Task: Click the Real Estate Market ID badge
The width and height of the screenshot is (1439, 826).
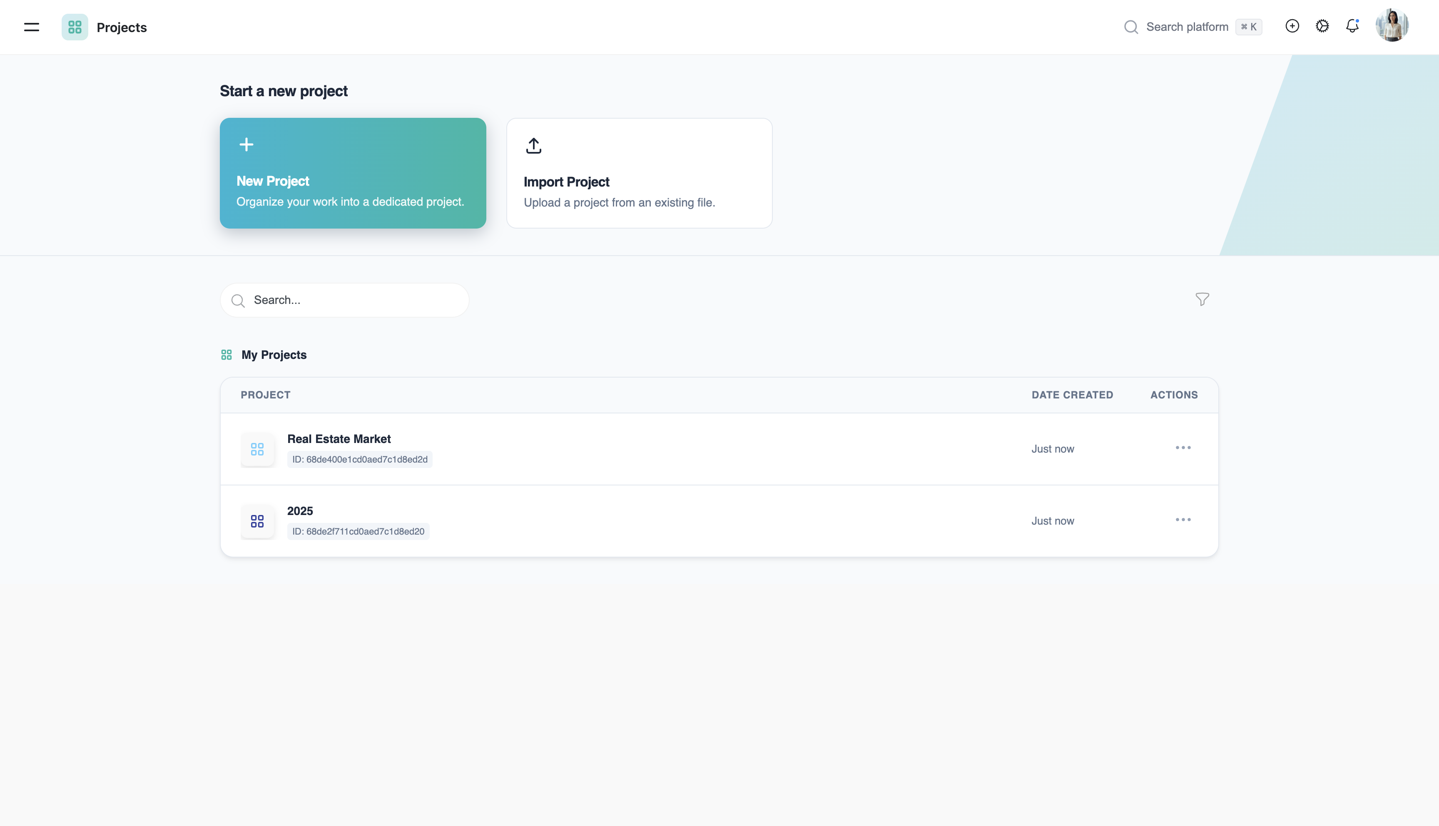Action: point(360,460)
